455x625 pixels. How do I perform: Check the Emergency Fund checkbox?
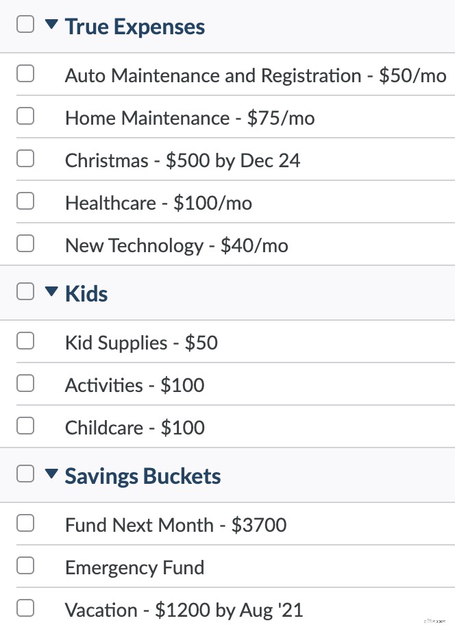[25, 565]
